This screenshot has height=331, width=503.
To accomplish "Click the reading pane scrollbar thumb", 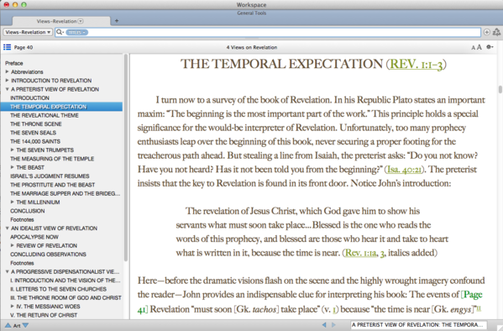I will (500, 89).
